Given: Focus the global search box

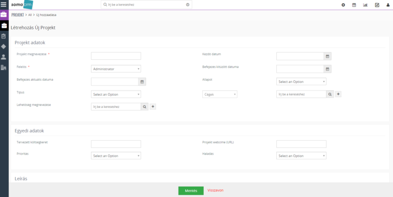Looking at the screenshot, I should [146, 5].
